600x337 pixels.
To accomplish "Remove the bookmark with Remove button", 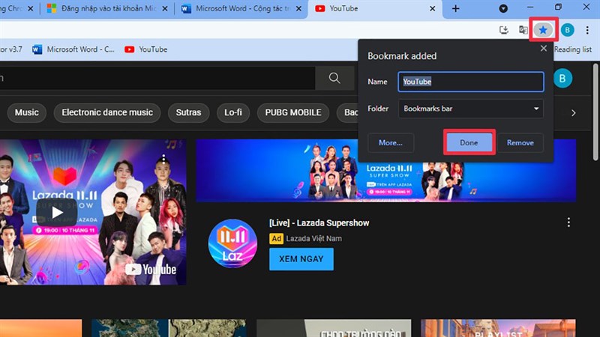I will pyautogui.click(x=520, y=142).
